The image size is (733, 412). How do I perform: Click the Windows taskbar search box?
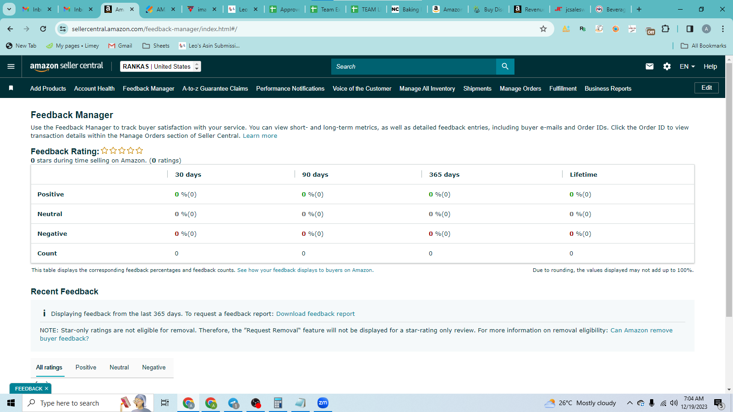87,403
